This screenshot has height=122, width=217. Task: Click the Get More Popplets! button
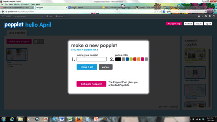pyautogui.click(x=91, y=84)
